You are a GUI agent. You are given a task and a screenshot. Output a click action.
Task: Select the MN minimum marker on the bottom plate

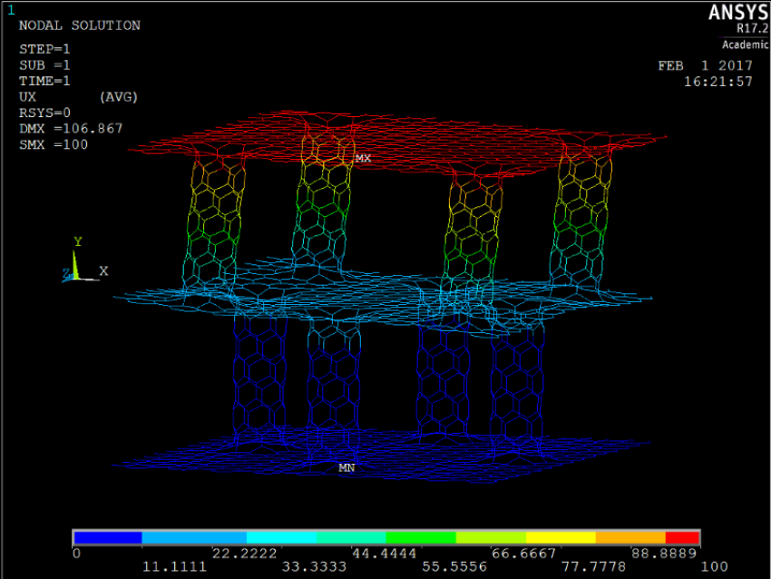click(346, 468)
